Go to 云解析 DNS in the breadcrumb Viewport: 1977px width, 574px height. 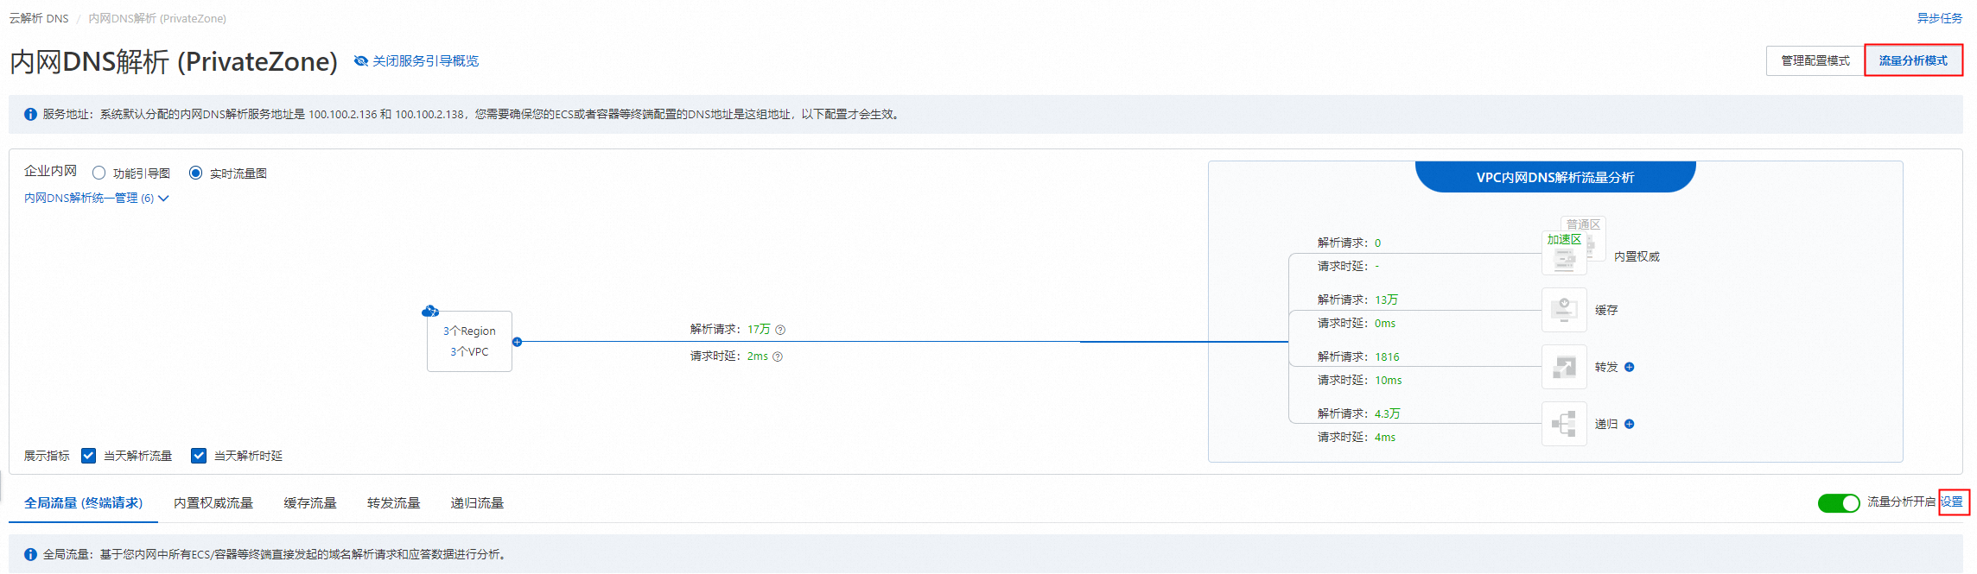(x=39, y=18)
